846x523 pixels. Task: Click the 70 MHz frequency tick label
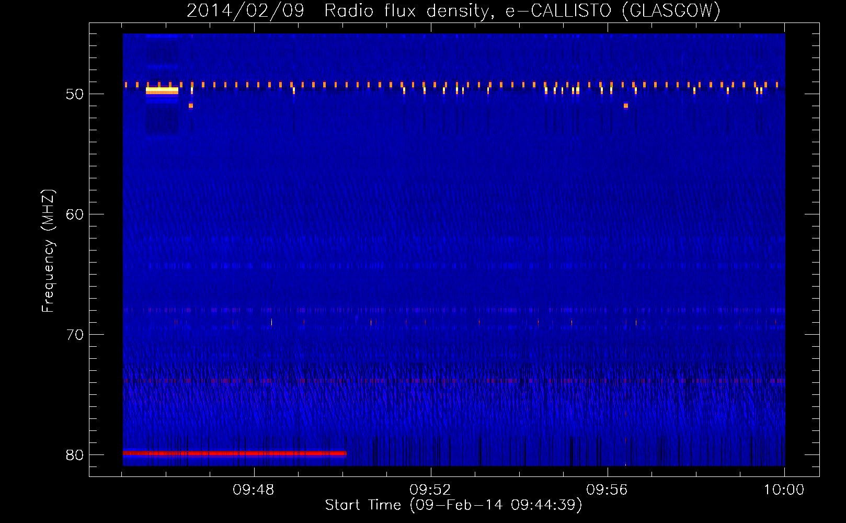tap(75, 335)
